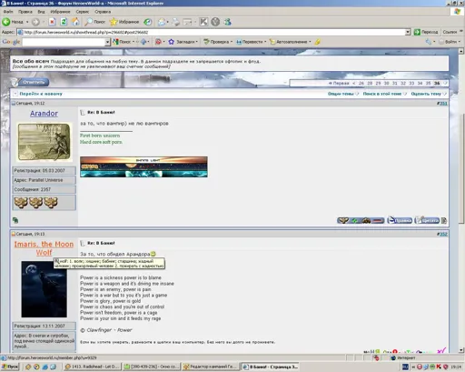Stop page loading with red X icon
Screen dimensions: 465x372
pyautogui.click(x=52, y=22)
